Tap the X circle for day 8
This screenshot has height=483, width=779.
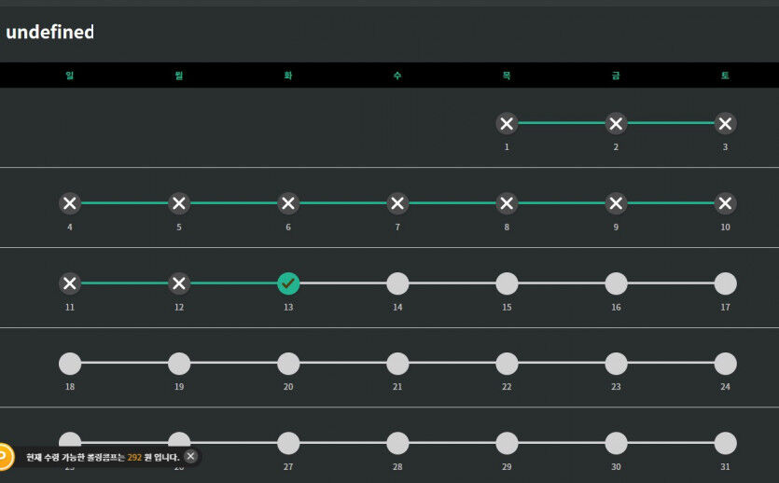(507, 203)
